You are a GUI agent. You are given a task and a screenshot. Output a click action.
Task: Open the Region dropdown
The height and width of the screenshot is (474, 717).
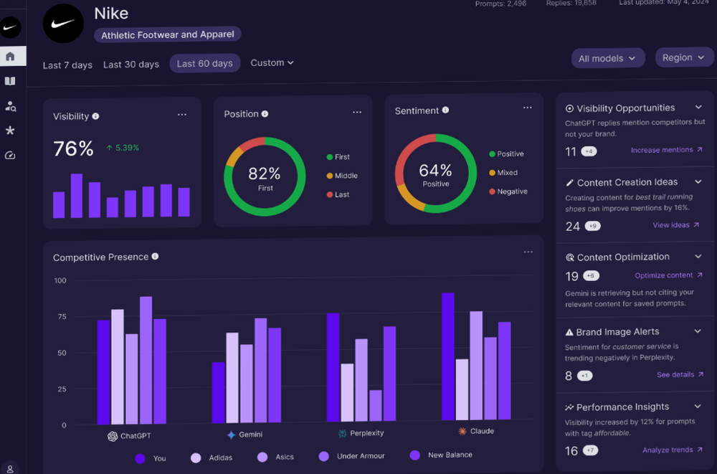(x=683, y=57)
